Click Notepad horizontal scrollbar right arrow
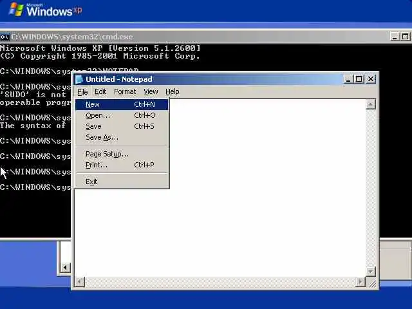This screenshot has width=412, height=309. [x=360, y=282]
